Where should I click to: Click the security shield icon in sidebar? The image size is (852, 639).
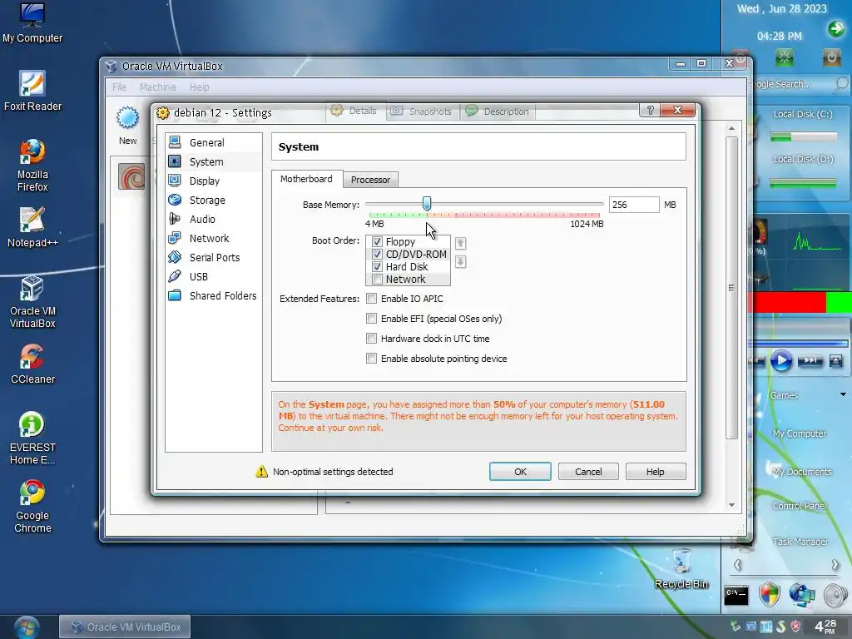coord(770,595)
